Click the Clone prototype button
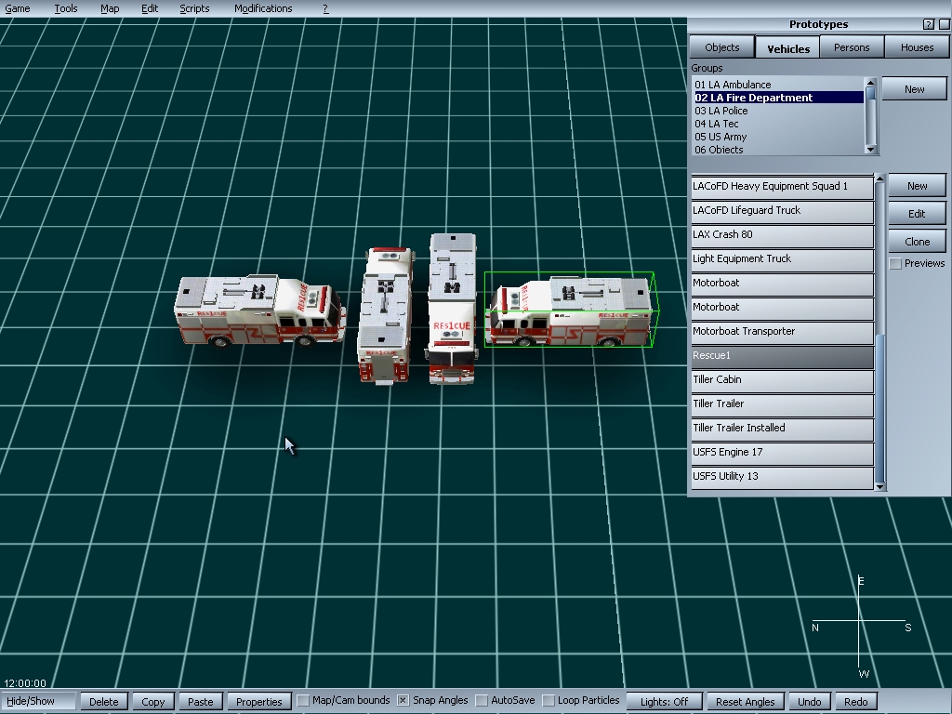Image resolution: width=952 pixels, height=714 pixels. pyautogui.click(x=917, y=242)
